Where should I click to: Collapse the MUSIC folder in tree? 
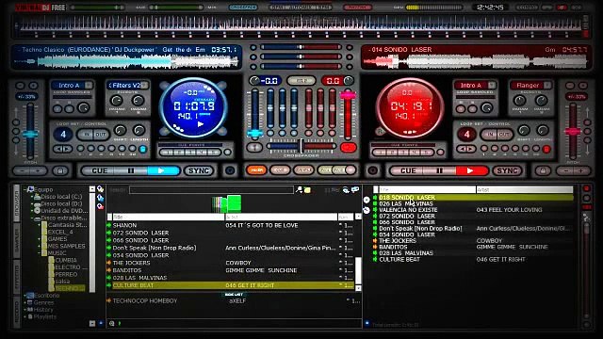(40, 253)
